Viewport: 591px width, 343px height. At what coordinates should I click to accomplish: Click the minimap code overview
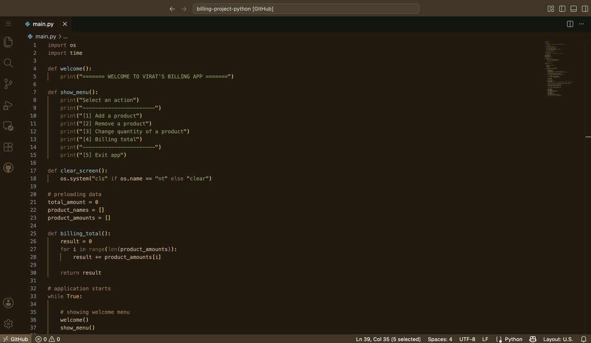click(x=558, y=69)
